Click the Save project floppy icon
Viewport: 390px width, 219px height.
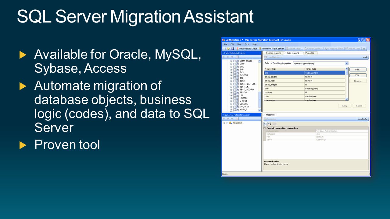(232, 49)
